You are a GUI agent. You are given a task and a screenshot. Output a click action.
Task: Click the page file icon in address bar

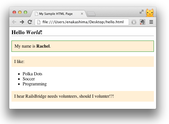[39, 22]
